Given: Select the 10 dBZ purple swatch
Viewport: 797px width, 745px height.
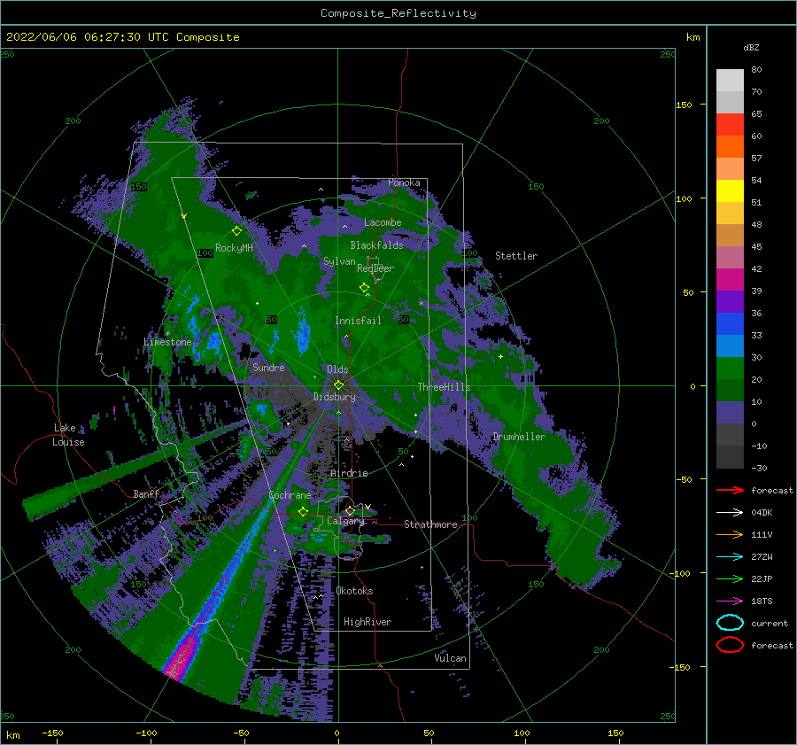Looking at the screenshot, I should click(x=730, y=412).
